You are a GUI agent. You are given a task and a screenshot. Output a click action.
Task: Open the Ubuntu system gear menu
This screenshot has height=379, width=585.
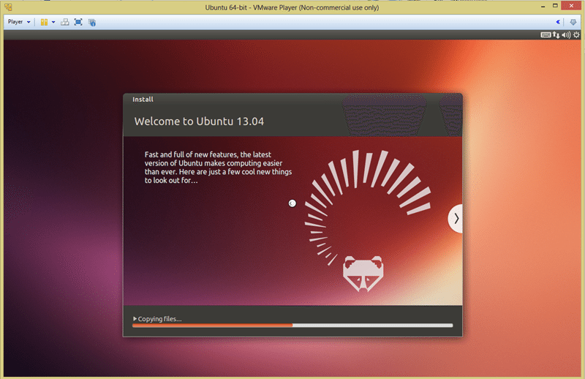point(576,35)
